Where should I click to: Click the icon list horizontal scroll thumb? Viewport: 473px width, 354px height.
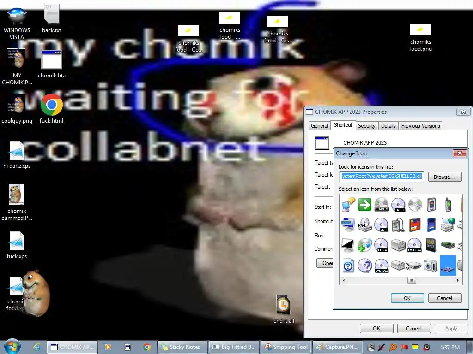coord(412,280)
